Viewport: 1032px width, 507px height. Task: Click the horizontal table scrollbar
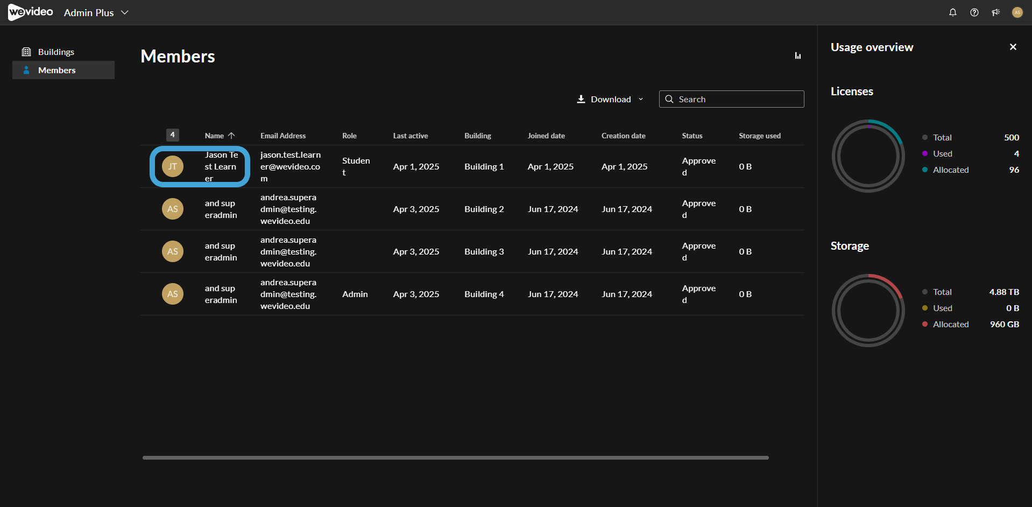(456, 457)
